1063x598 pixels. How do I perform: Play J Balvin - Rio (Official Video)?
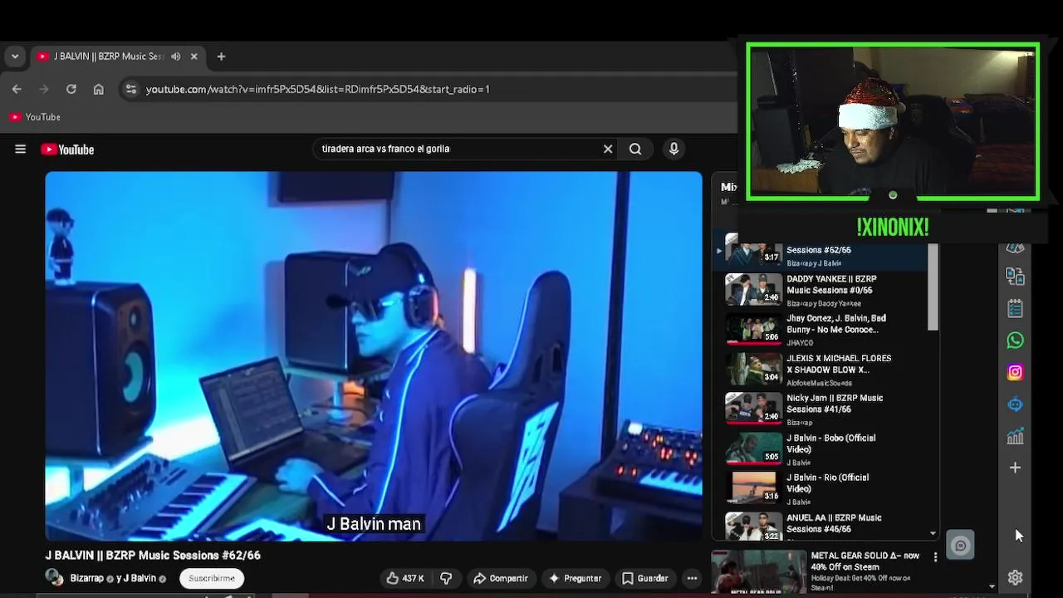[827, 483]
